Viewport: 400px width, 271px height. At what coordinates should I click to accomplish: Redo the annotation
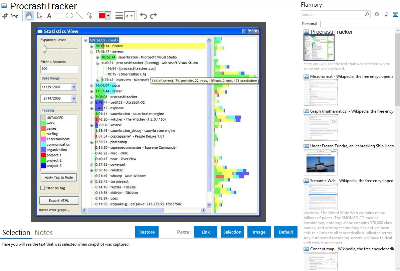point(153,16)
